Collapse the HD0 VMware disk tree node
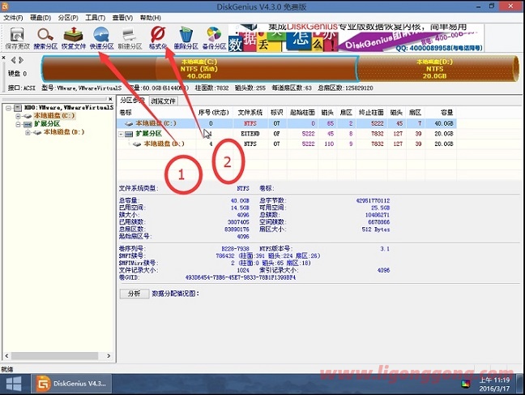The width and height of the screenshot is (525, 395). pos(8,108)
